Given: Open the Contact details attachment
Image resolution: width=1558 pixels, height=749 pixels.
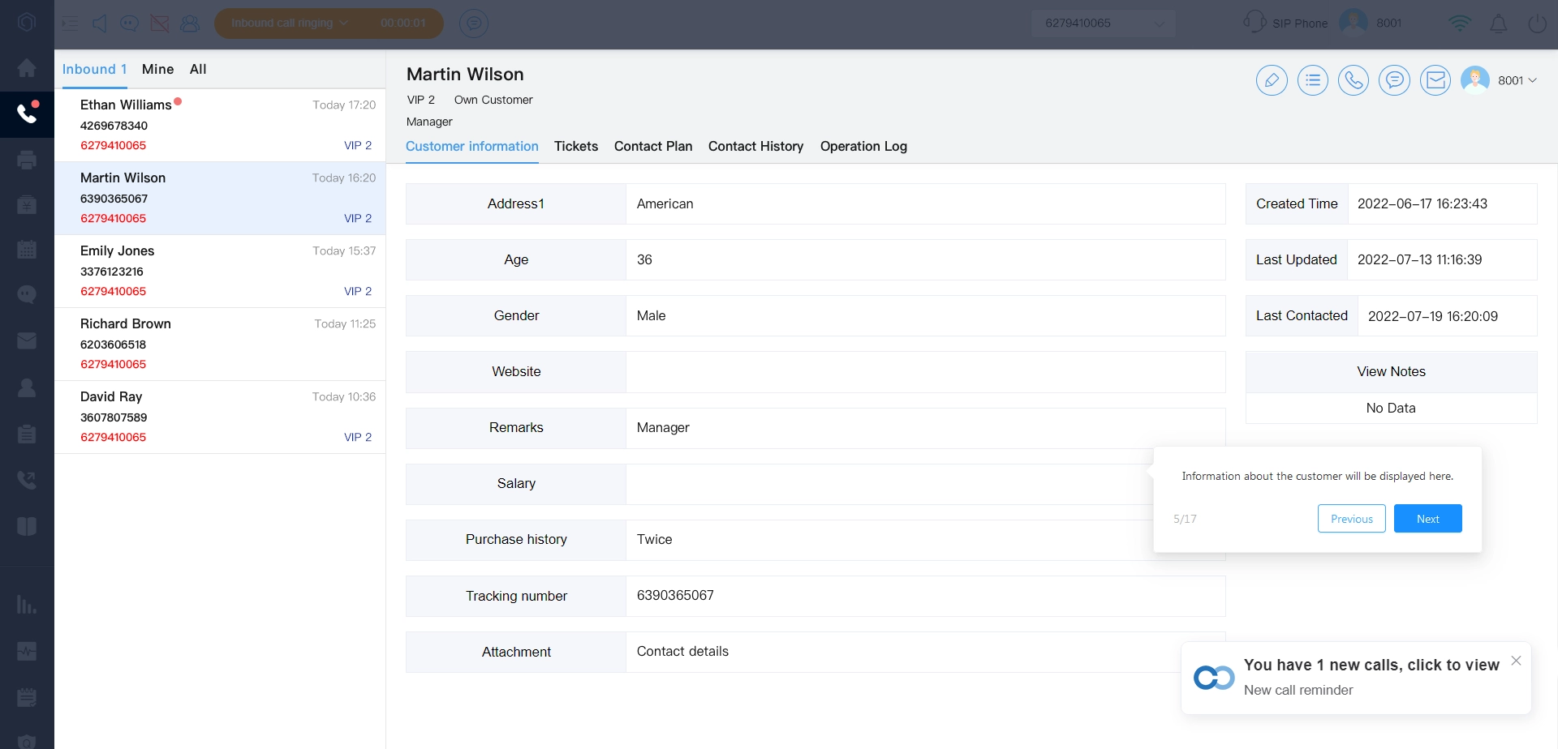Looking at the screenshot, I should pyautogui.click(x=682, y=652).
